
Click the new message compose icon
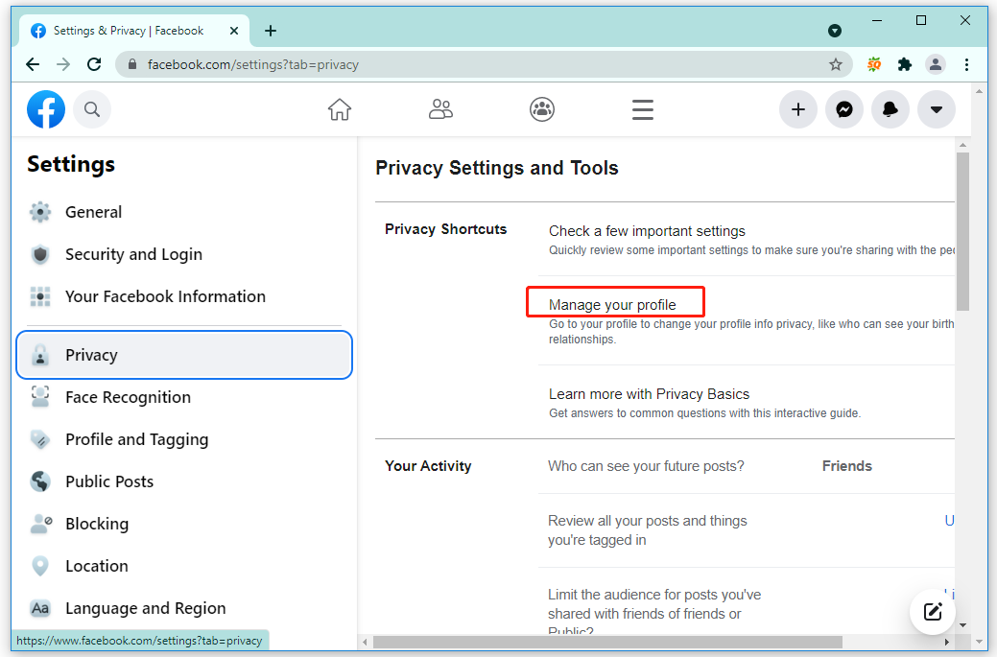coord(933,612)
